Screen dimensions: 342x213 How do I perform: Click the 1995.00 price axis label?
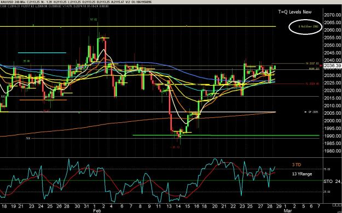pyautogui.click(x=333, y=128)
